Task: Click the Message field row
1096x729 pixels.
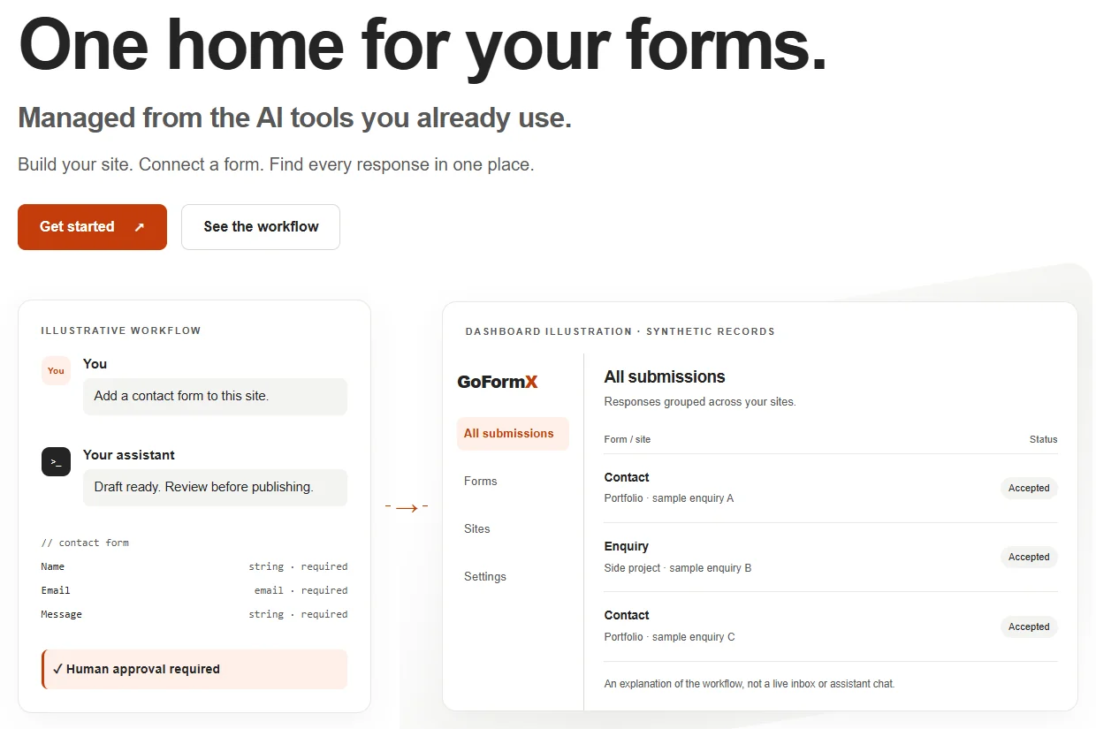Action: [x=194, y=614]
